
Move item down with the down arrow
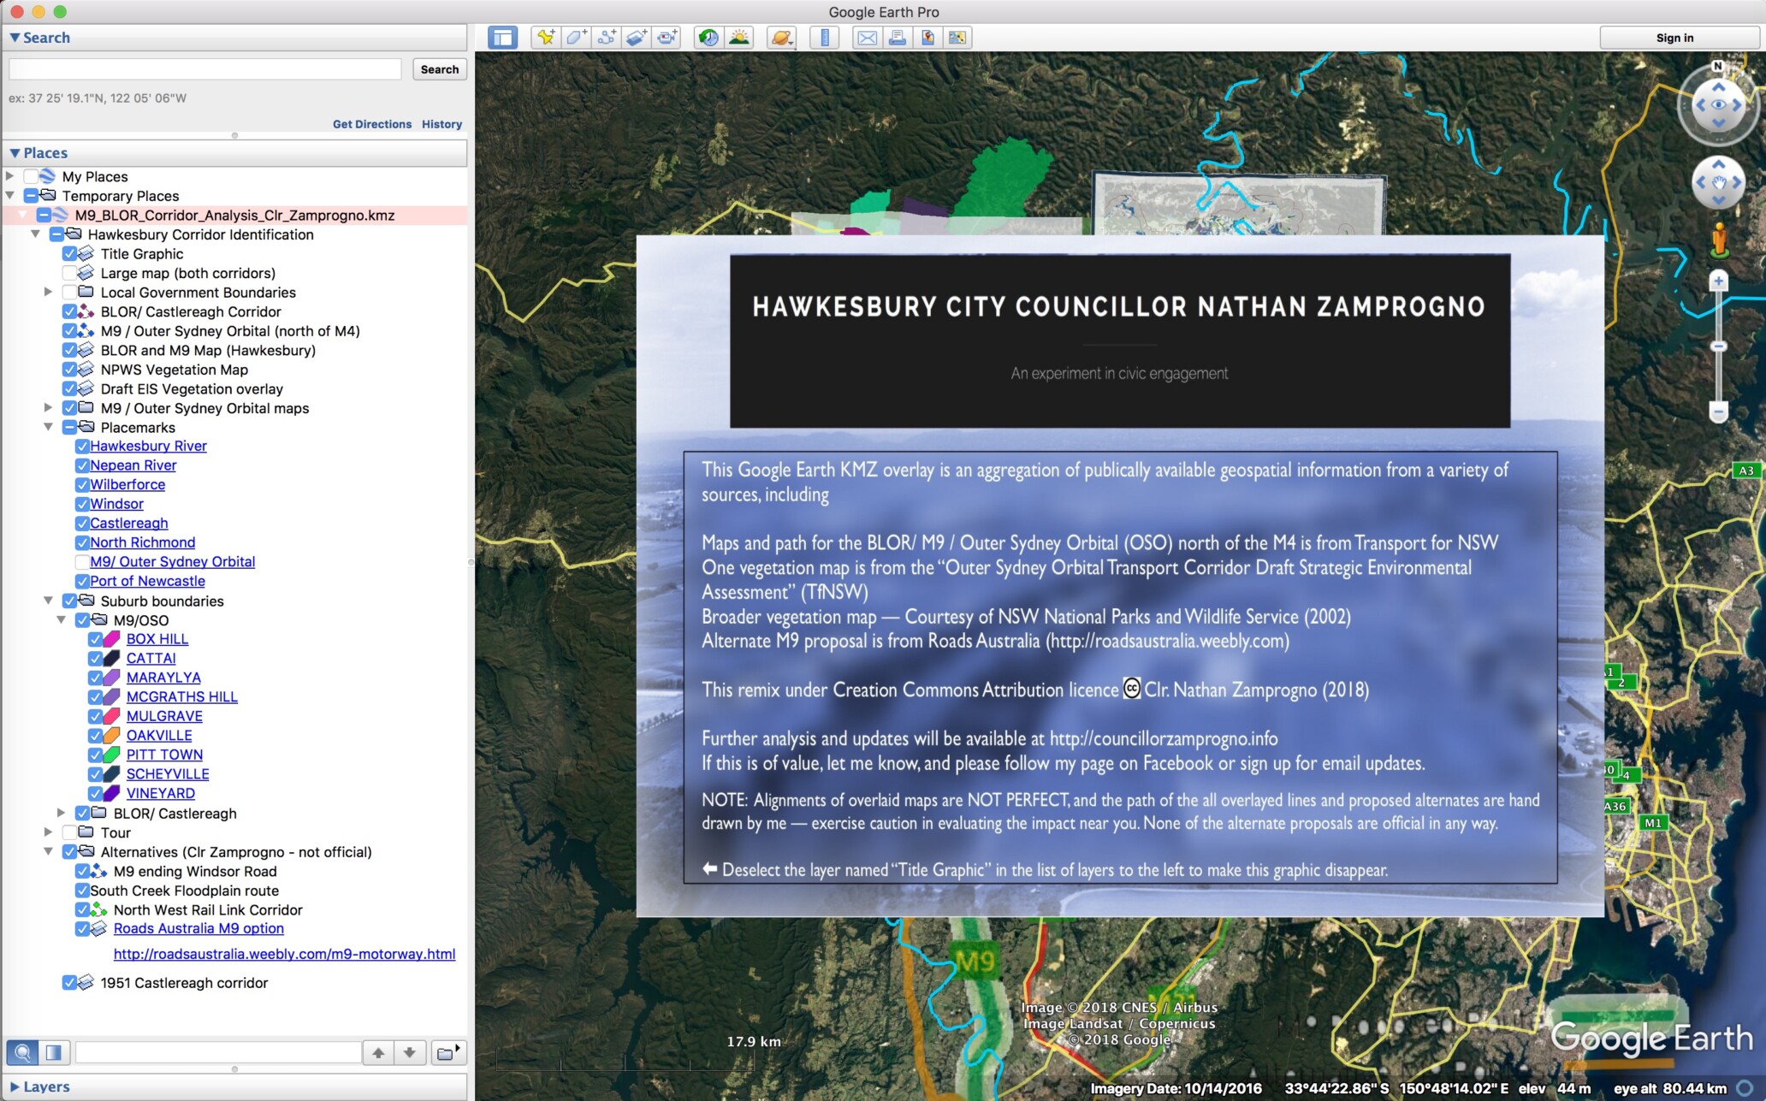(x=410, y=1052)
